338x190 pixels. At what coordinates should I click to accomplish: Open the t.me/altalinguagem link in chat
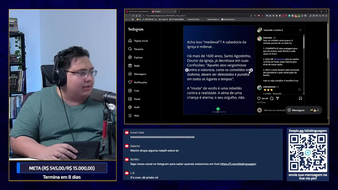click(x=238, y=164)
